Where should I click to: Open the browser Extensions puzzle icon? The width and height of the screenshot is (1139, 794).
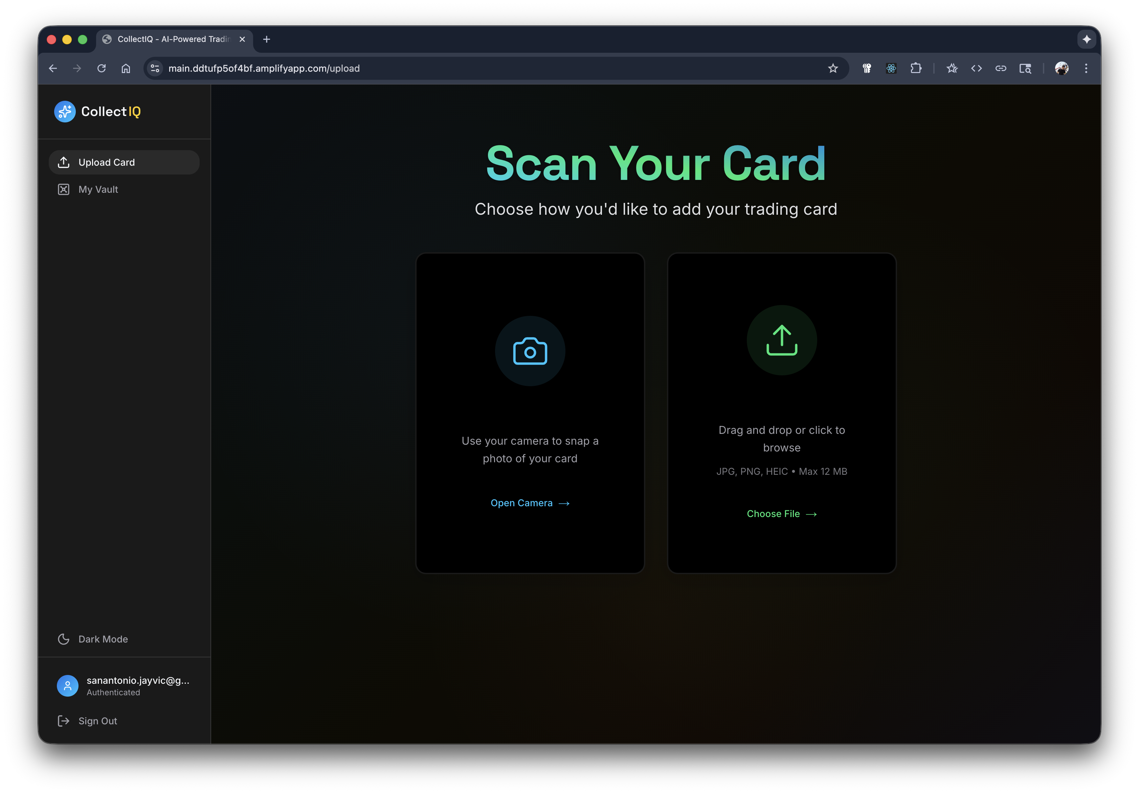(916, 68)
